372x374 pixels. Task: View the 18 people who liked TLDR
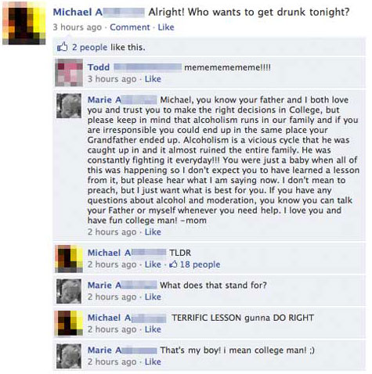click(200, 264)
